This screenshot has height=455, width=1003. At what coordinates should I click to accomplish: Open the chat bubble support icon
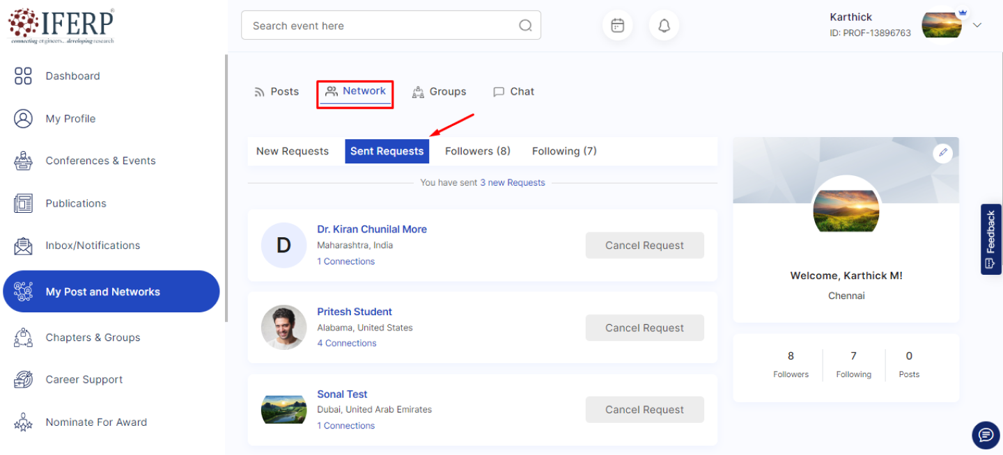click(x=985, y=436)
